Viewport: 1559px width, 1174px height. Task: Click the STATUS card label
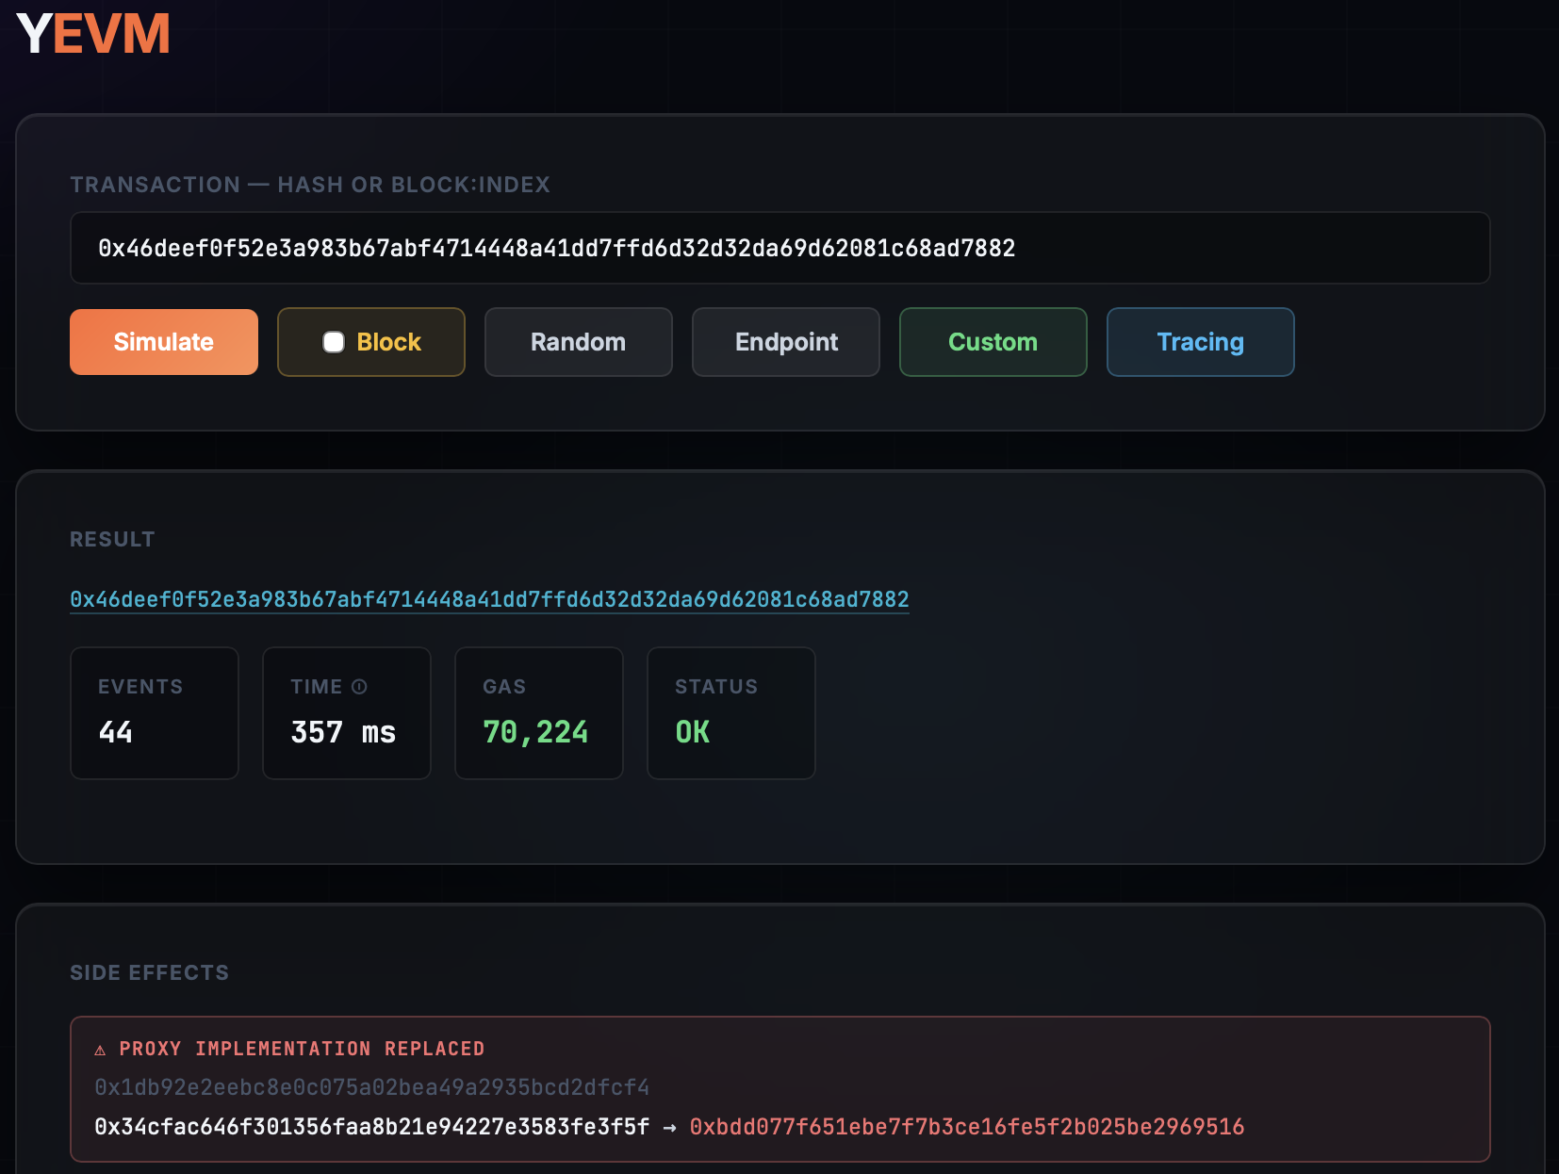(716, 687)
